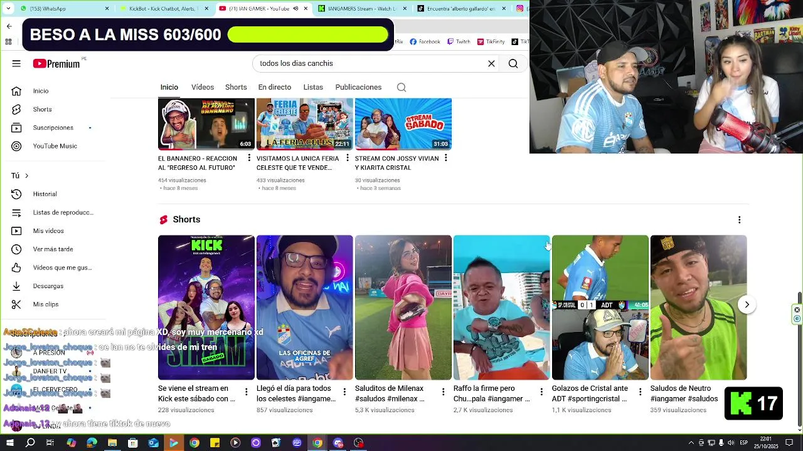This screenshot has height=451, width=803.
Task: Open 'Saludos de Neutro' short title
Action: pos(684,393)
